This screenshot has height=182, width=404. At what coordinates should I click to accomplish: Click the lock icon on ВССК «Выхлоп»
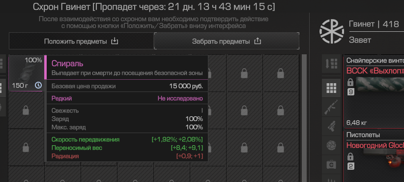click(x=350, y=82)
